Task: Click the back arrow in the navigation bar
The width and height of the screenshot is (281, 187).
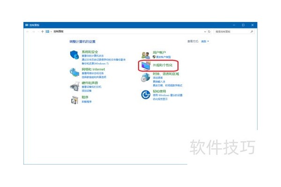Action: pyautogui.click(x=28, y=31)
